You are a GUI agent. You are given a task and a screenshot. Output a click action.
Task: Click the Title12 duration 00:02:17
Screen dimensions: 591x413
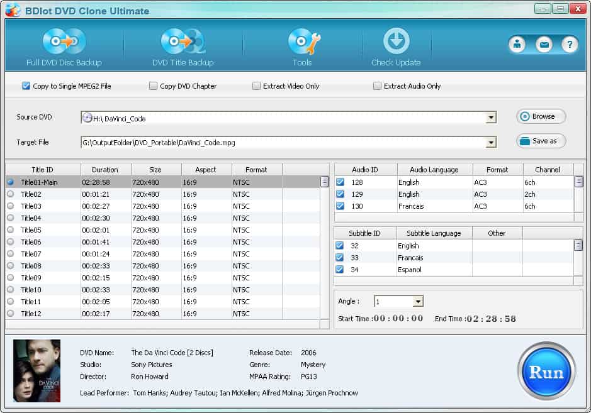point(96,314)
